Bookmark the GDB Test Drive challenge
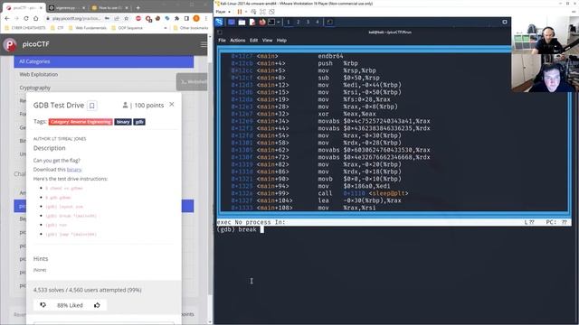The width and height of the screenshot is (579, 325). tap(92, 106)
